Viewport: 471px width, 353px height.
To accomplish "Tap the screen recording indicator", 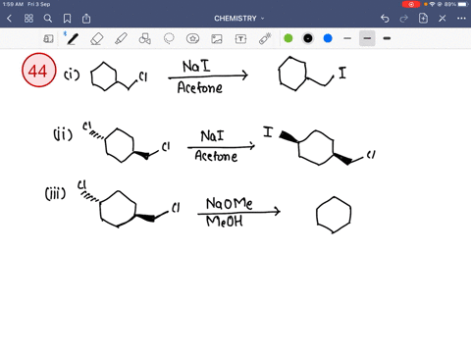I will point(411,4).
